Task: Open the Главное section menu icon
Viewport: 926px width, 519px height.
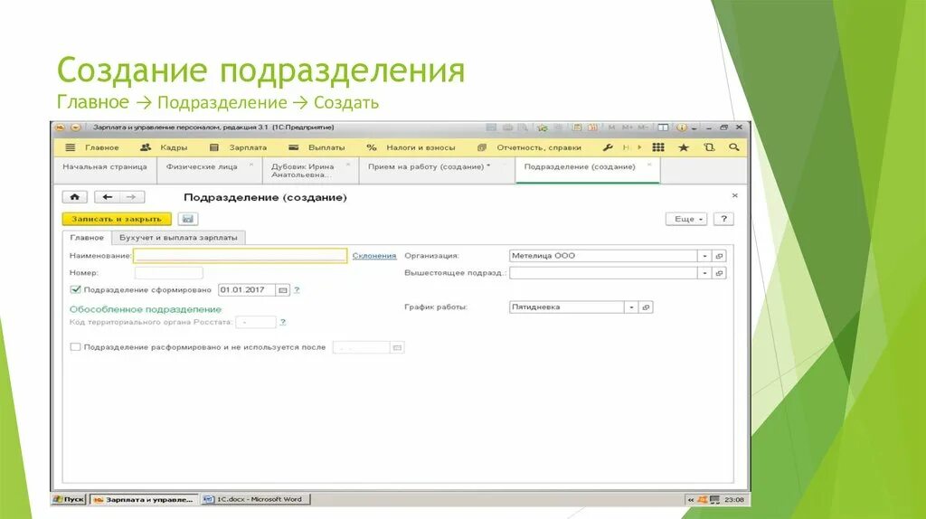Action: click(71, 147)
